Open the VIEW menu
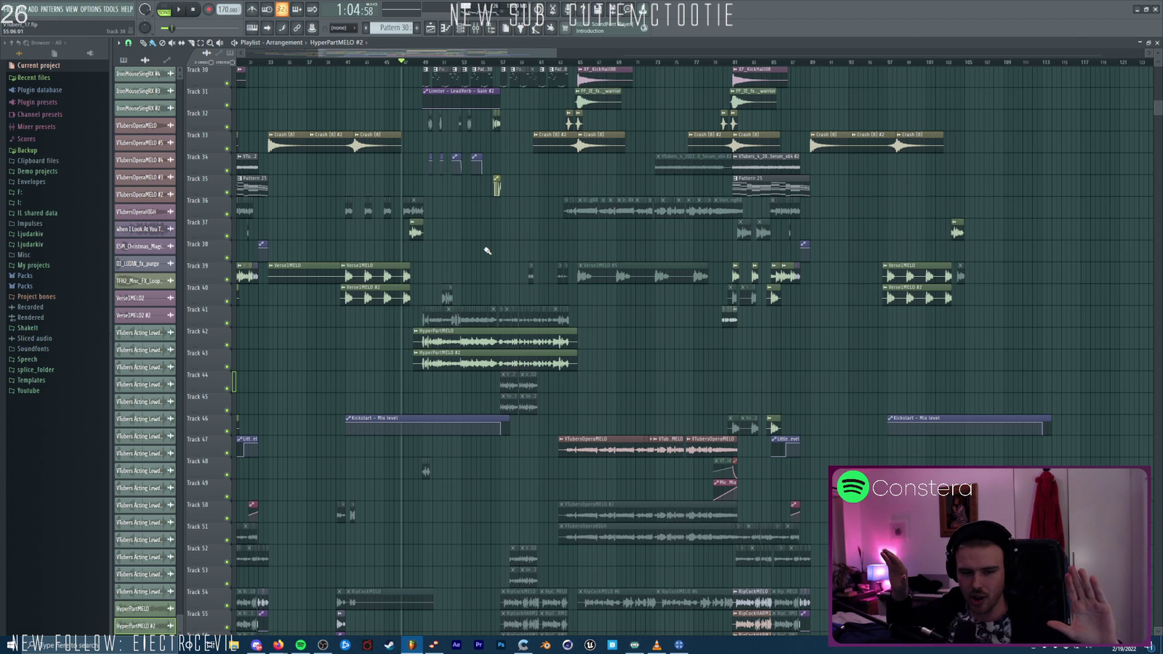 pyautogui.click(x=71, y=9)
